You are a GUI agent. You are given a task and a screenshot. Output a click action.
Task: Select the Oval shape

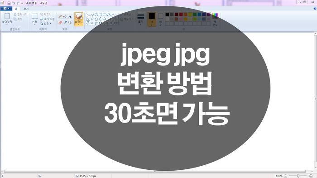[x=96, y=15]
